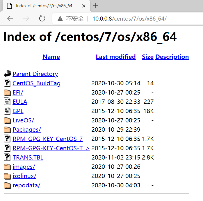Screen dimensions: 203x201
Task: Click the page icon on the tab
Action: (9, 6)
